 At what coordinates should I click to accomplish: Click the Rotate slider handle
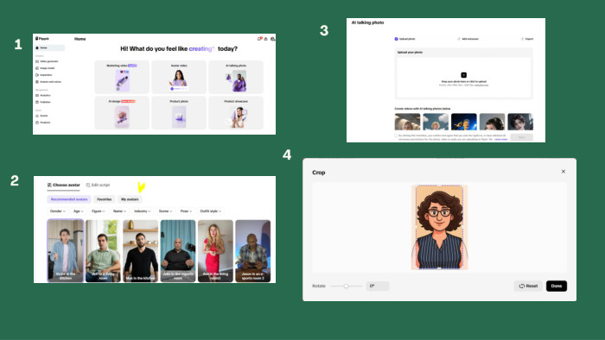pos(347,286)
